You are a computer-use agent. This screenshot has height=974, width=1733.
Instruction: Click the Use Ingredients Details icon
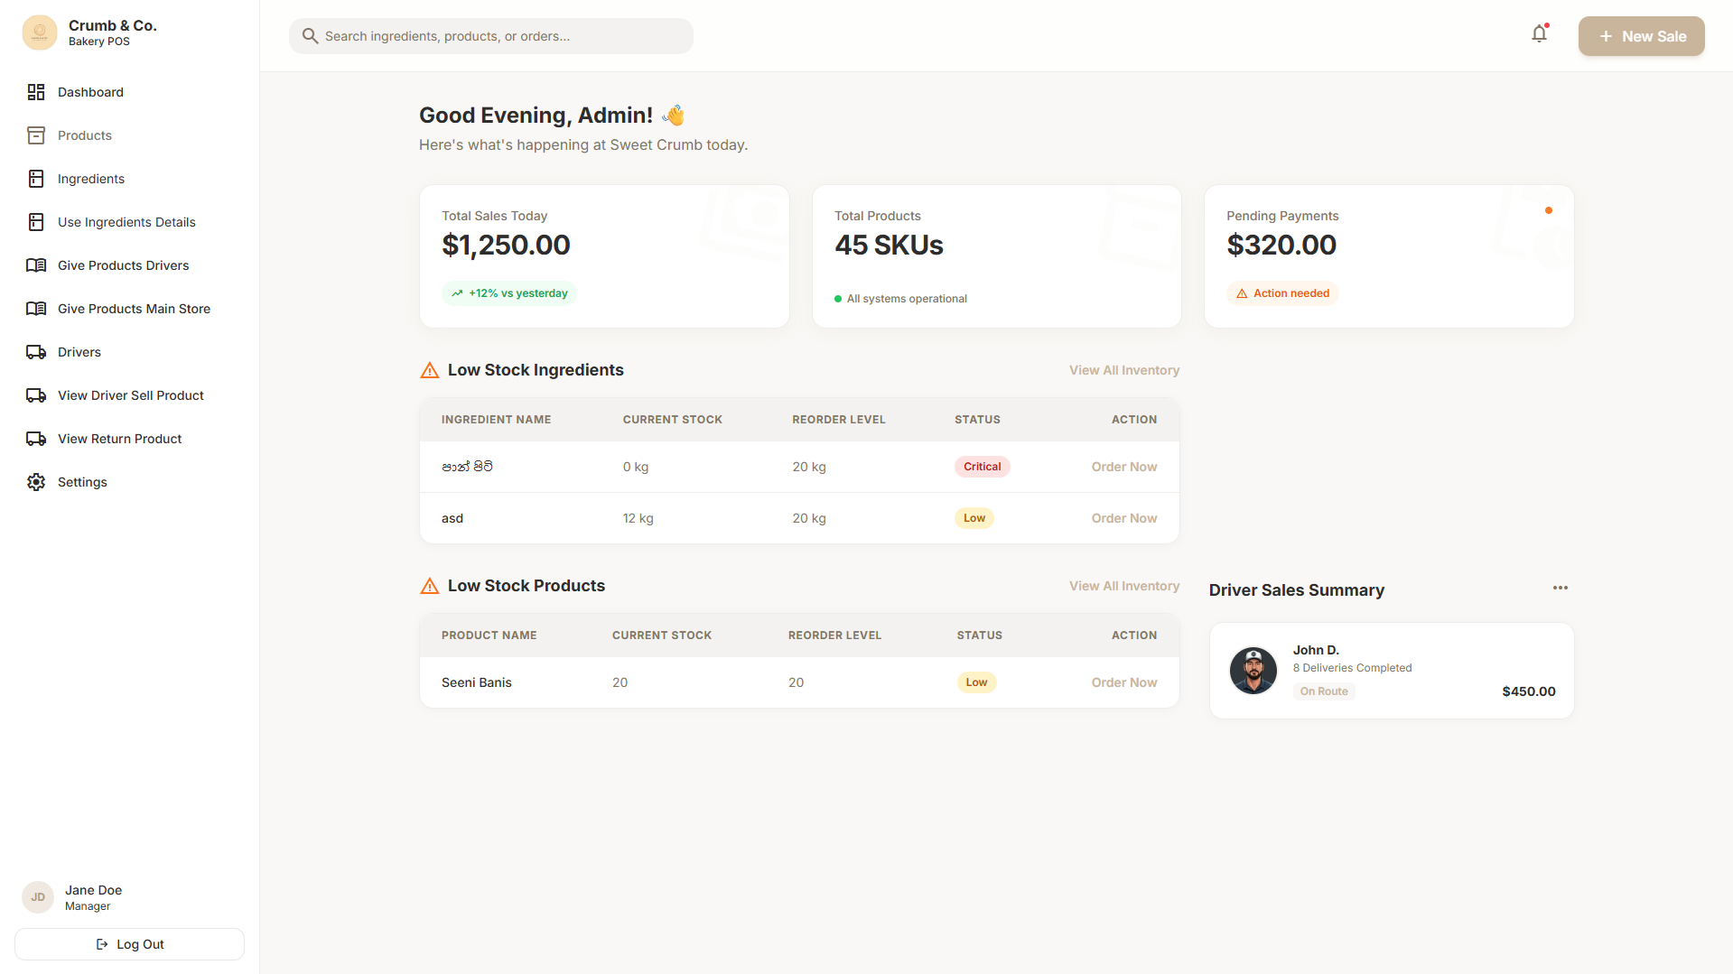36,221
